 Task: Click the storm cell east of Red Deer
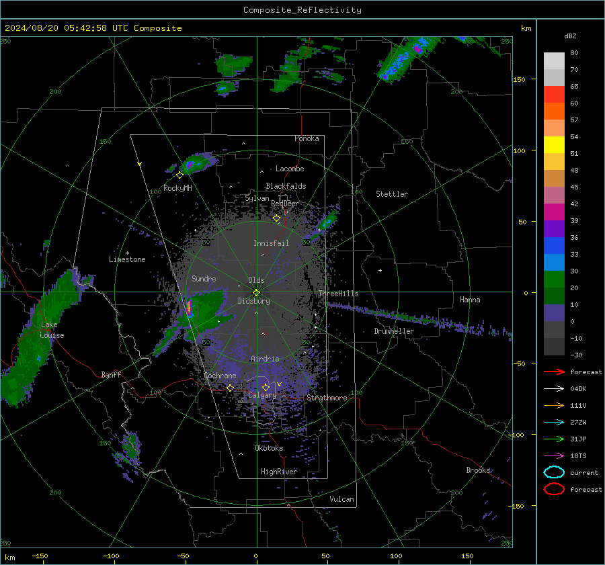click(327, 222)
